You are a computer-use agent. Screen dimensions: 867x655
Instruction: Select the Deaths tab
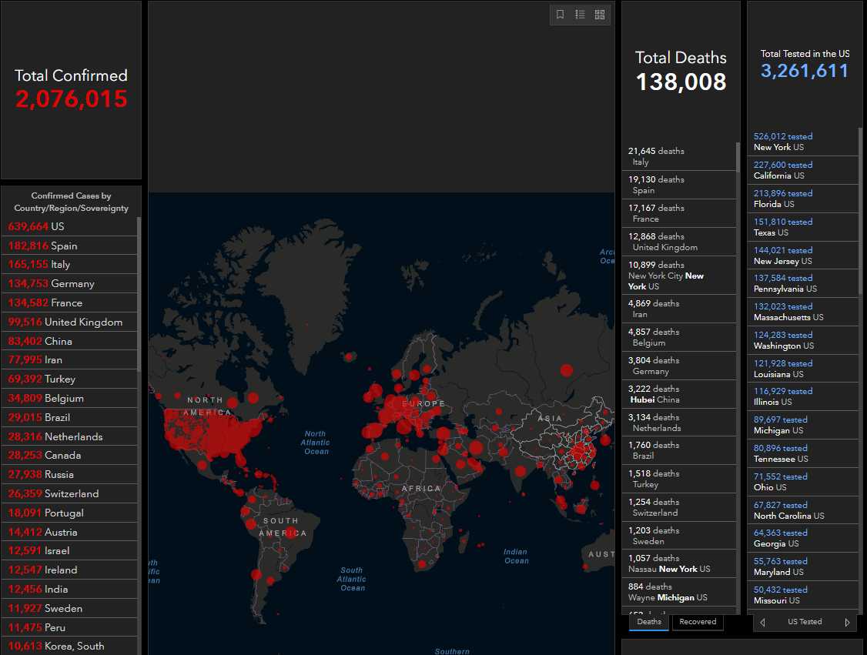point(649,622)
